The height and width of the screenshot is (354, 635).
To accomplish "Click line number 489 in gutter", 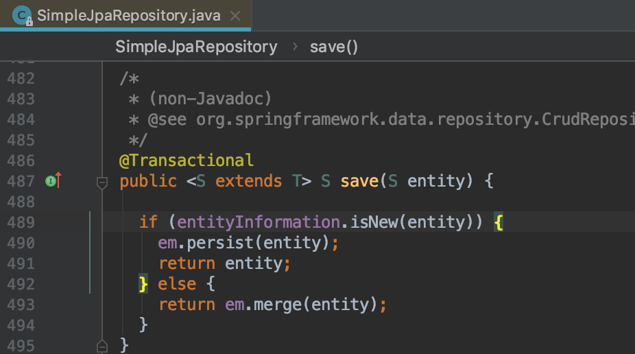I will click(x=21, y=222).
